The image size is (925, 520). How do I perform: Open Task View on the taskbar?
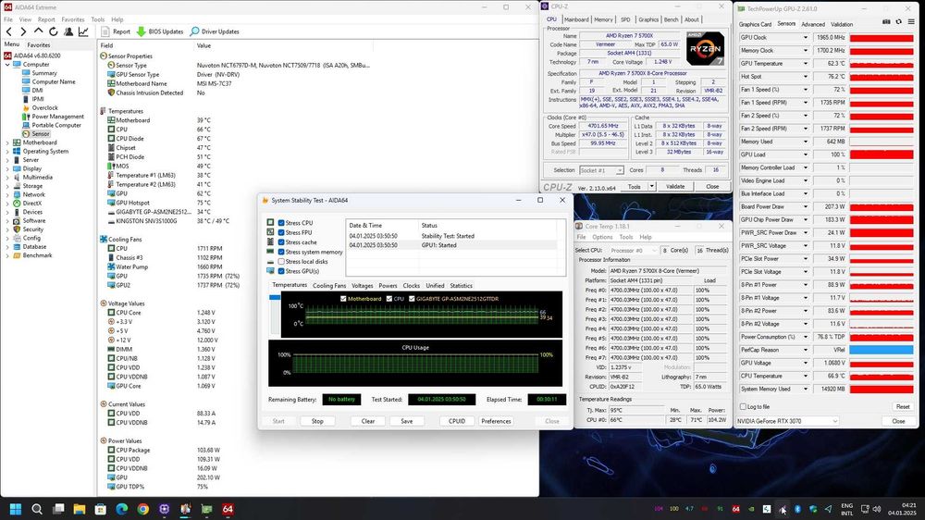[x=57, y=509]
